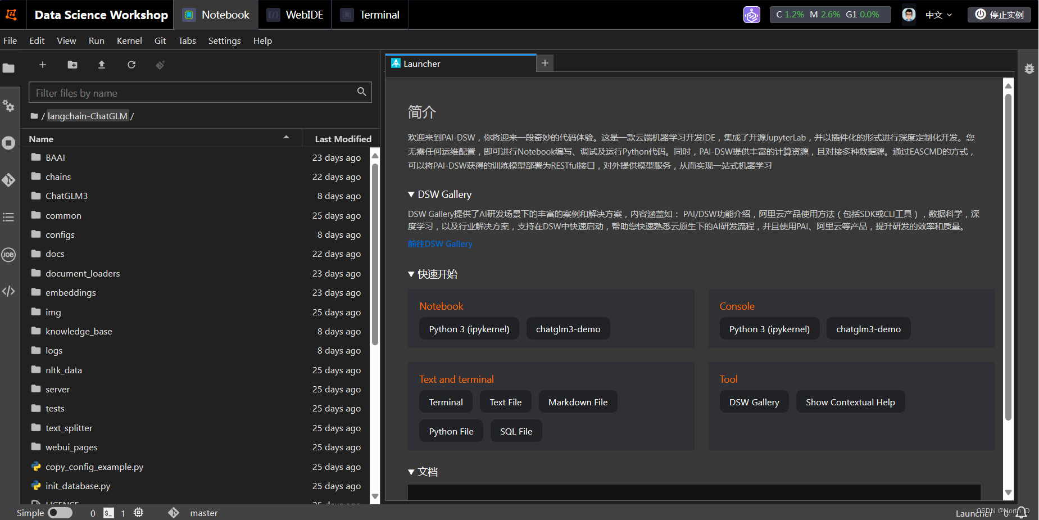Open the Git menu
The image size is (1039, 520).
click(160, 40)
